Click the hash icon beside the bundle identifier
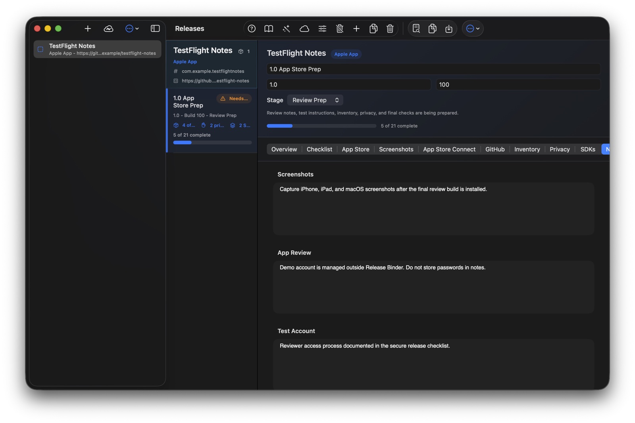The width and height of the screenshot is (635, 423). (176, 71)
